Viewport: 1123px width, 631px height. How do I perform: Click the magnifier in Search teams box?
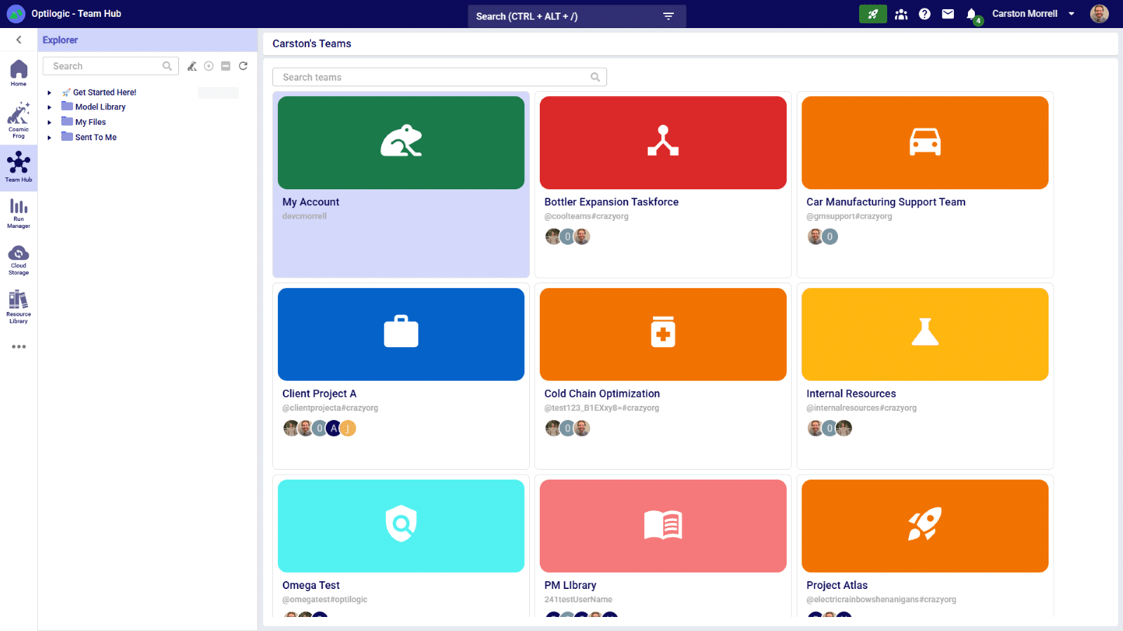click(595, 77)
